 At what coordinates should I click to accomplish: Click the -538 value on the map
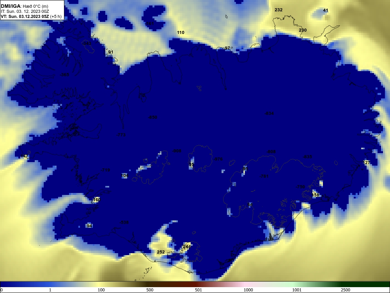tap(124, 223)
